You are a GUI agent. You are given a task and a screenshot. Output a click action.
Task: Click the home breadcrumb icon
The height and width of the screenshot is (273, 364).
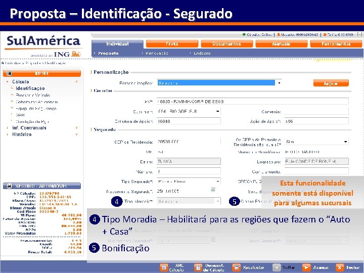(3, 63)
